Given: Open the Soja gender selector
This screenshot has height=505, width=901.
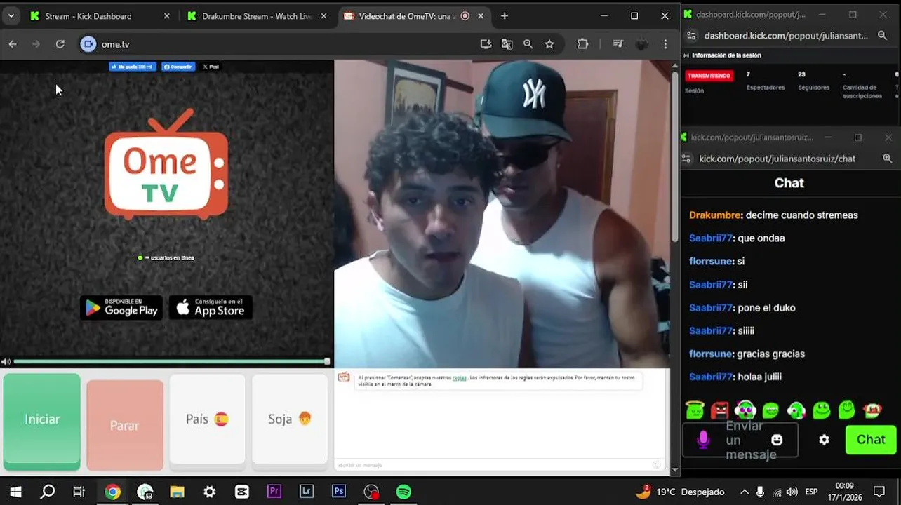Looking at the screenshot, I should tap(290, 419).
